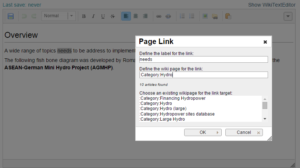
Task: Insert a bulleted list
Action: pos(192,16)
